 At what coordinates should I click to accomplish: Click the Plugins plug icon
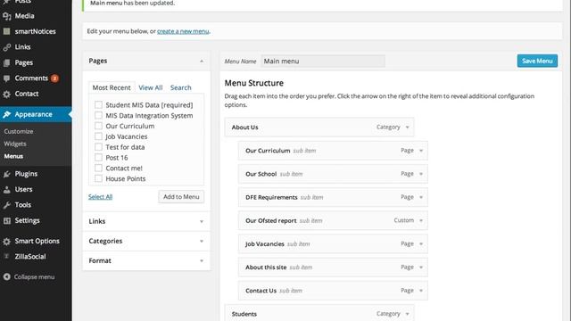tap(6, 175)
